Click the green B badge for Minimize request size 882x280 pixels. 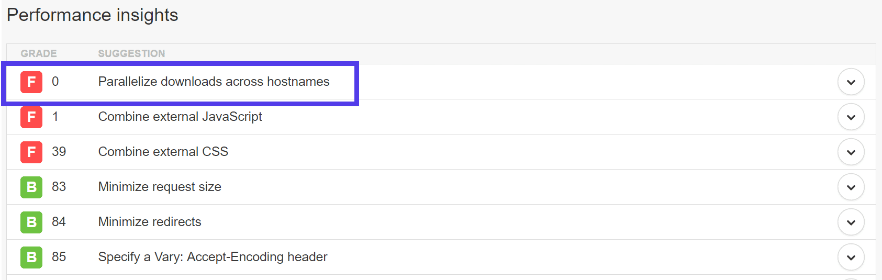pos(31,187)
